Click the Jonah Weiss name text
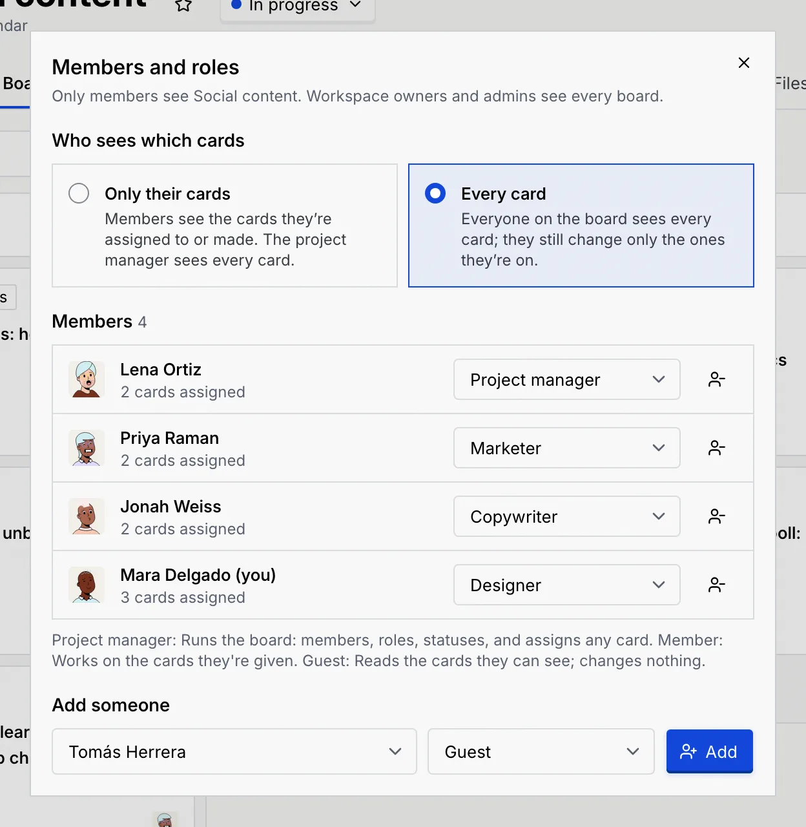This screenshot has width=806, height=827. pyautogui.click(x=171, y=507)
